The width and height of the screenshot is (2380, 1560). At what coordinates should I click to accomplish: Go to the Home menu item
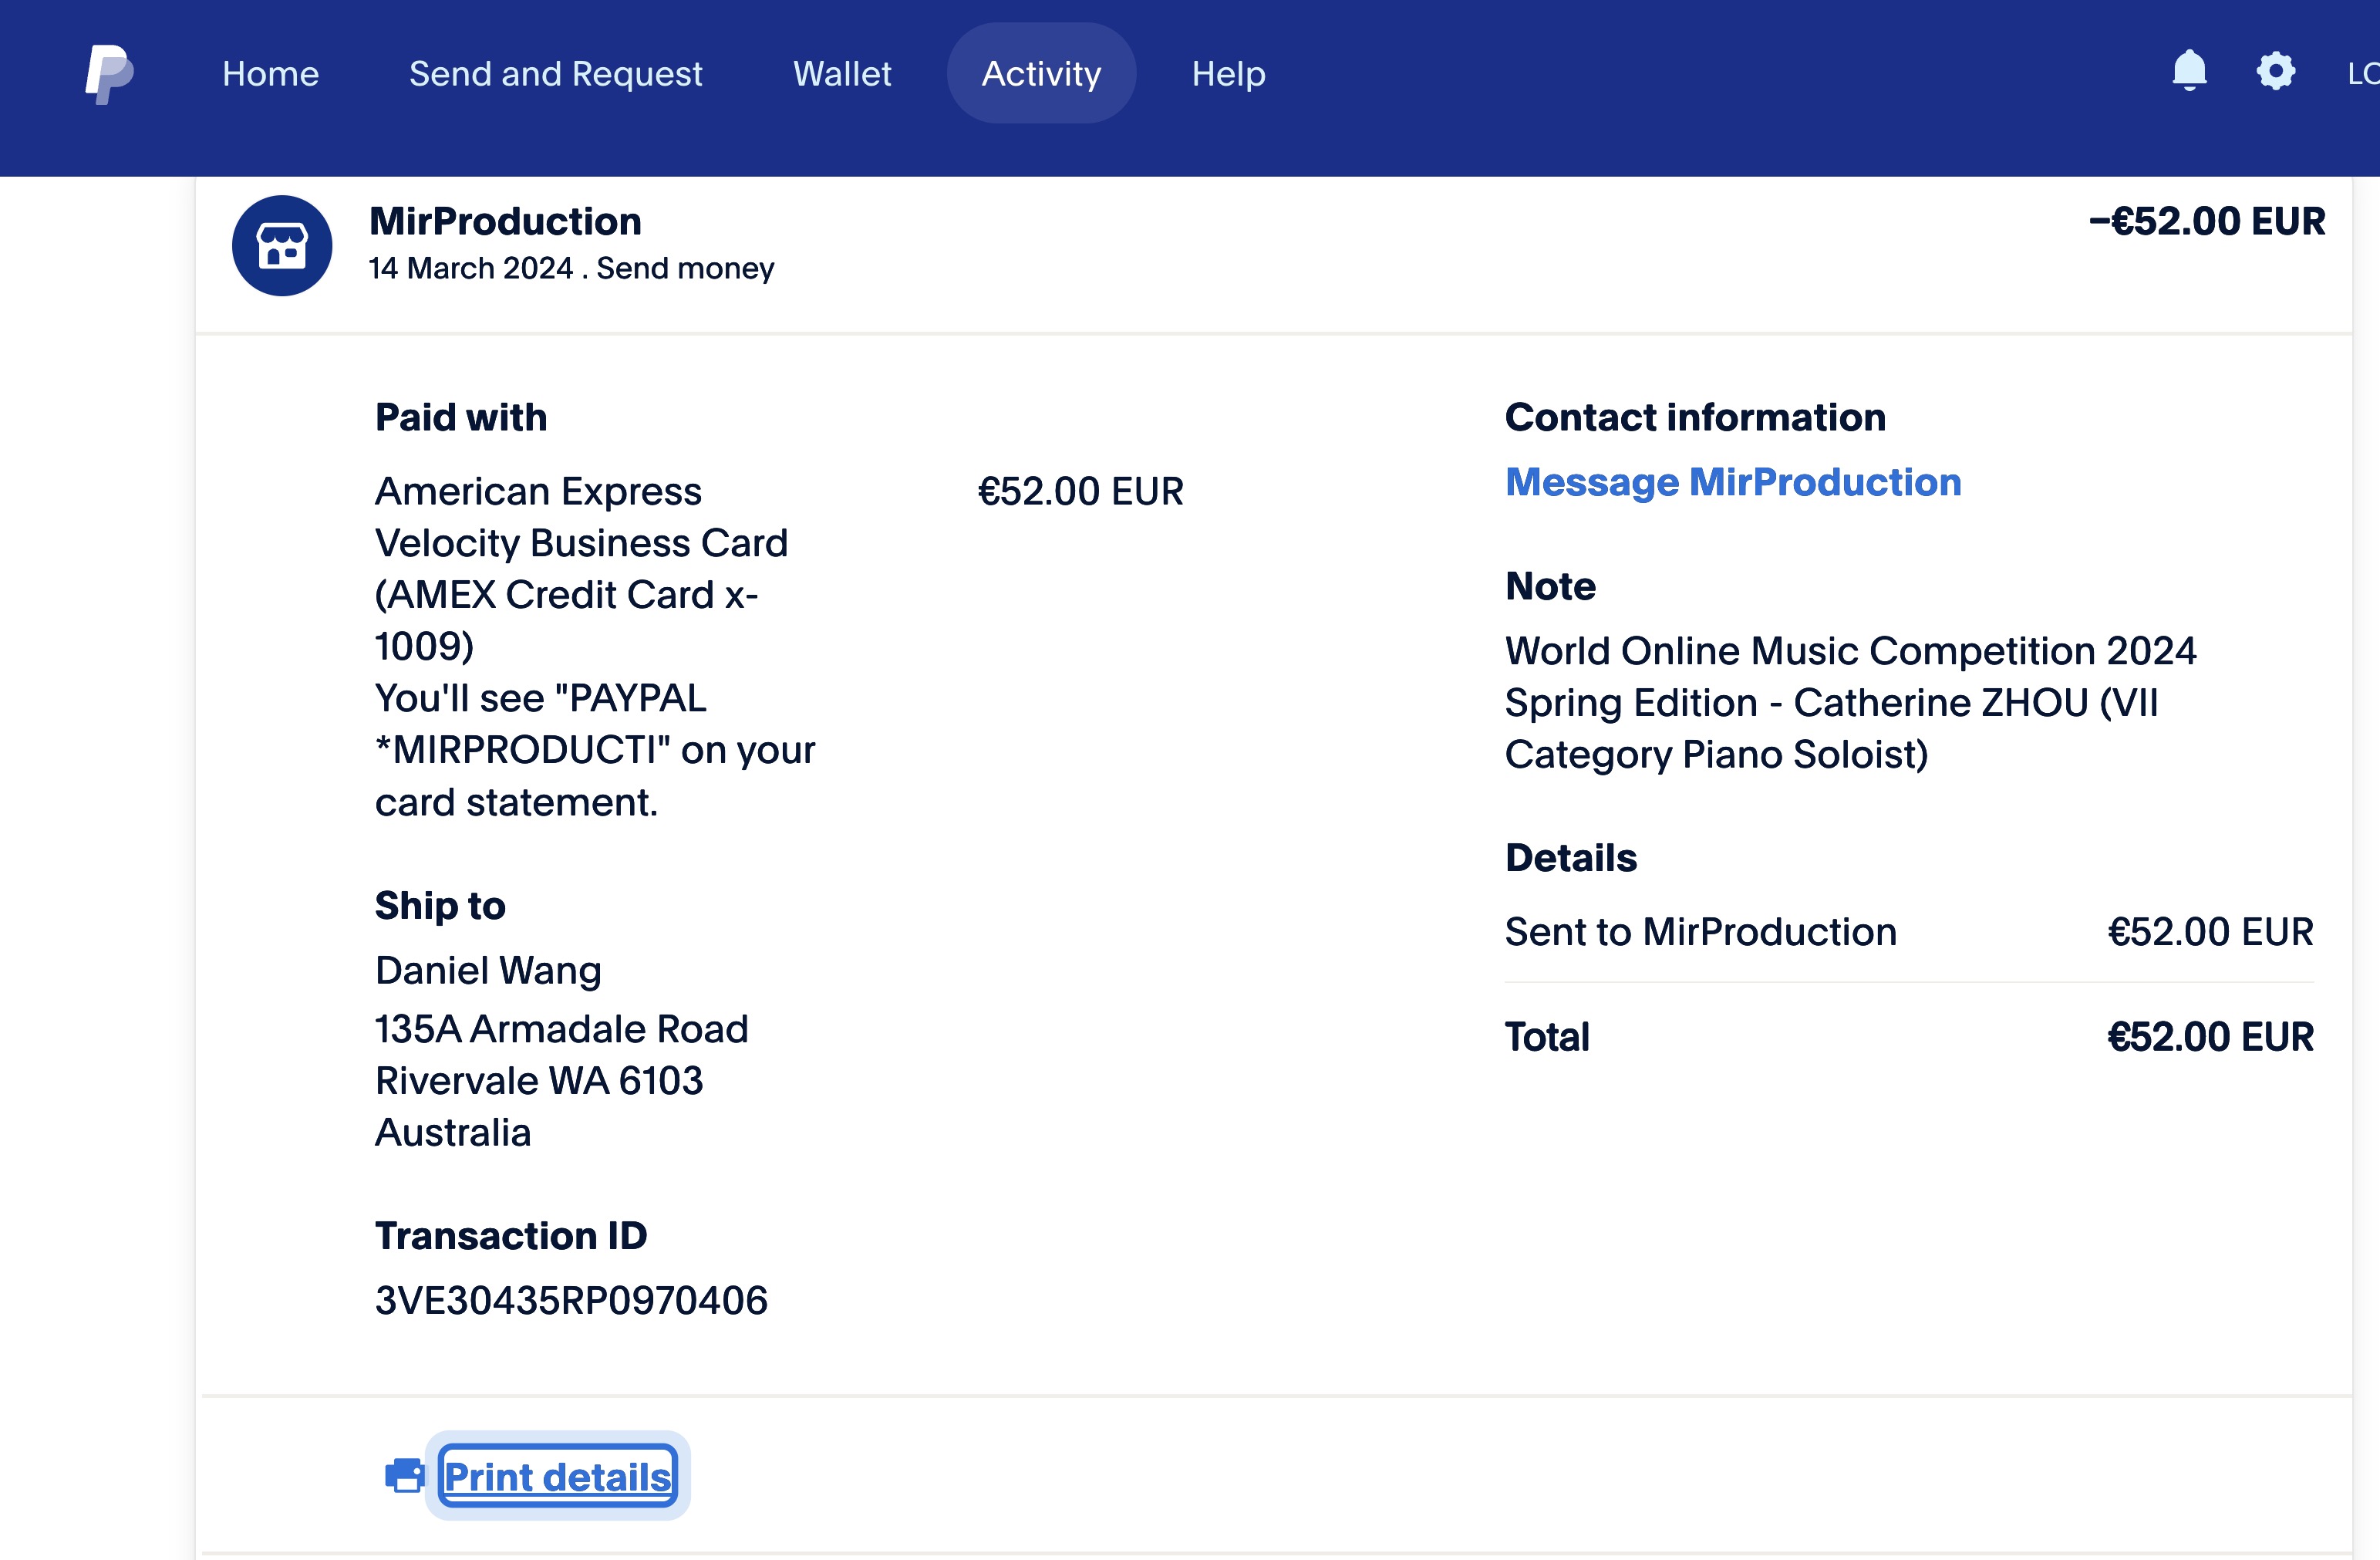[x=270, y=74]
